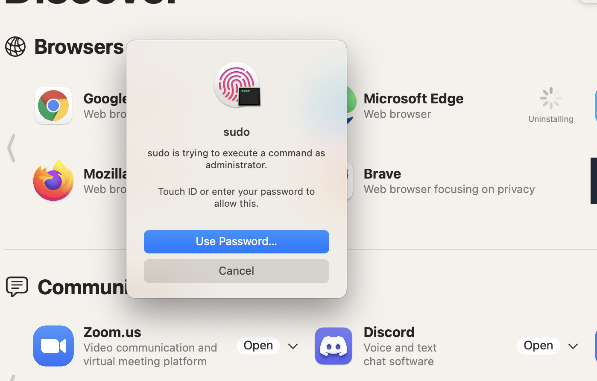Open the Zoom.us application
The width and height of the screenshot is (597, 381).
[258, 346]
